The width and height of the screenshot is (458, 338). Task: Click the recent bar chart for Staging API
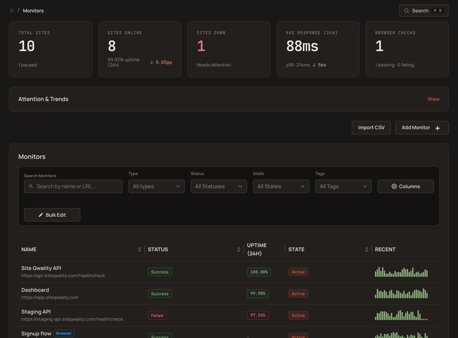tap(401, 315)
